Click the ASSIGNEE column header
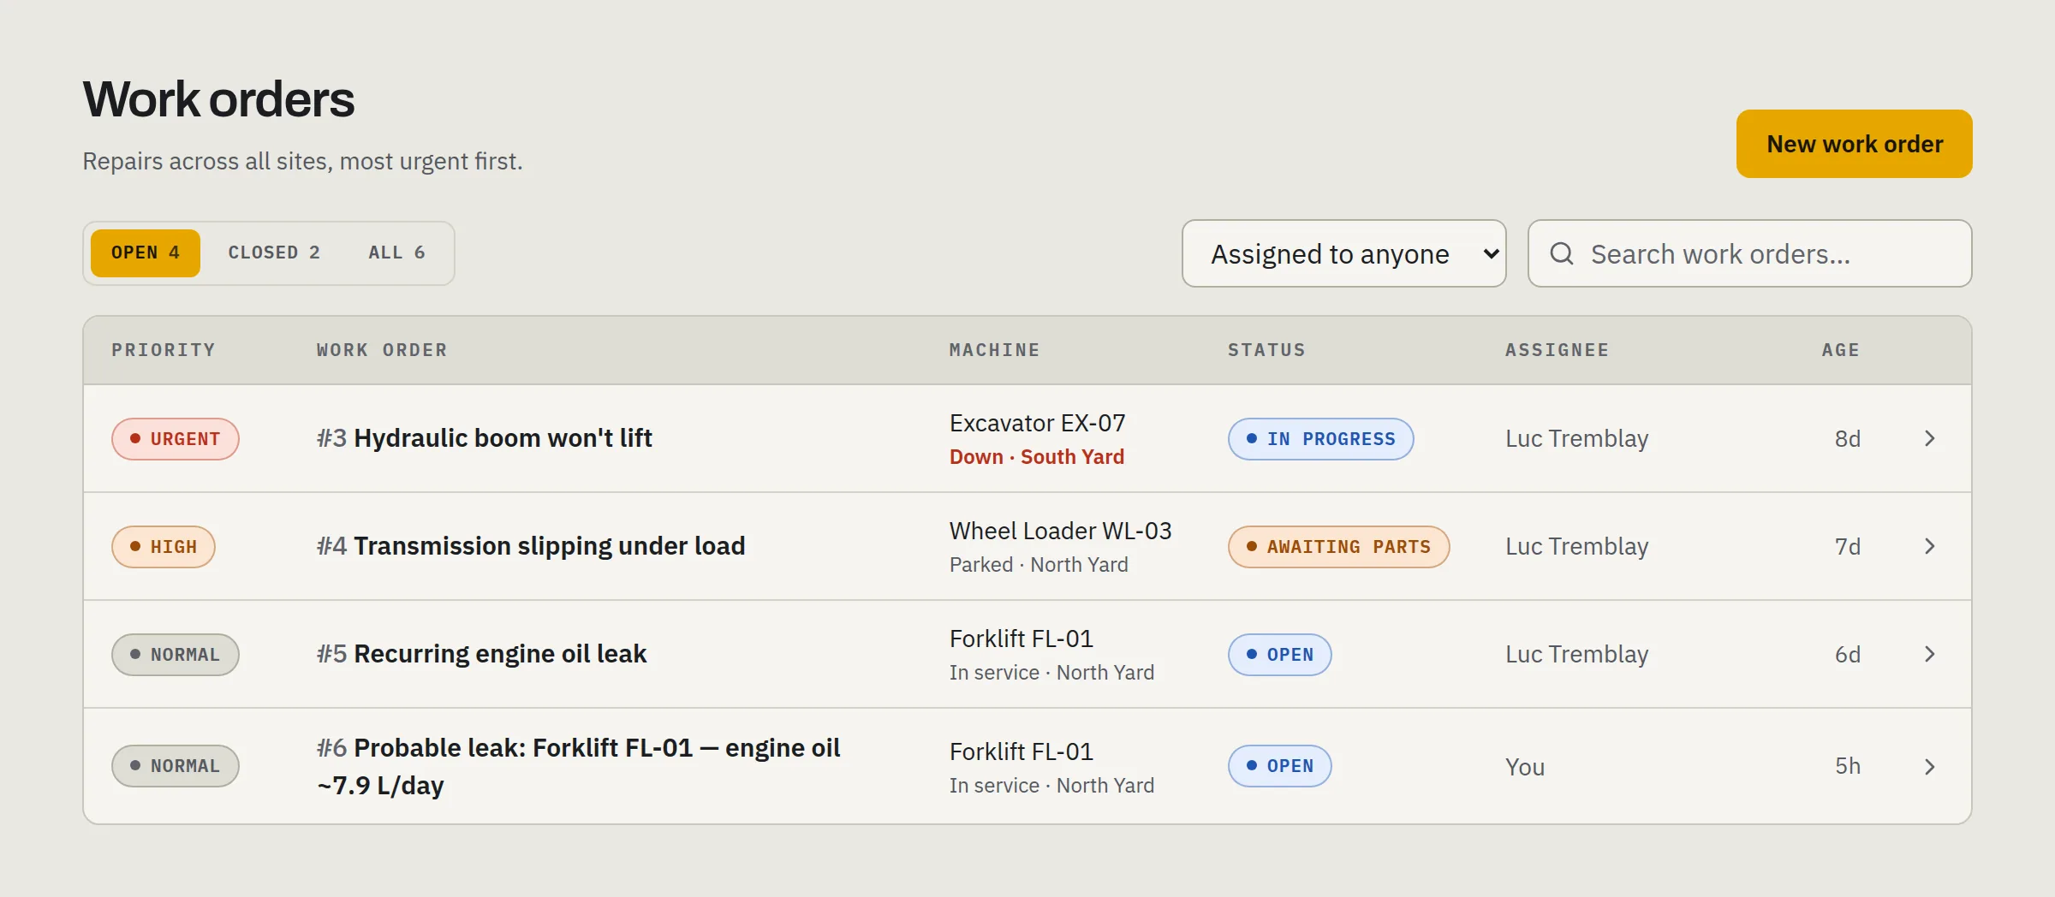 1557,350
